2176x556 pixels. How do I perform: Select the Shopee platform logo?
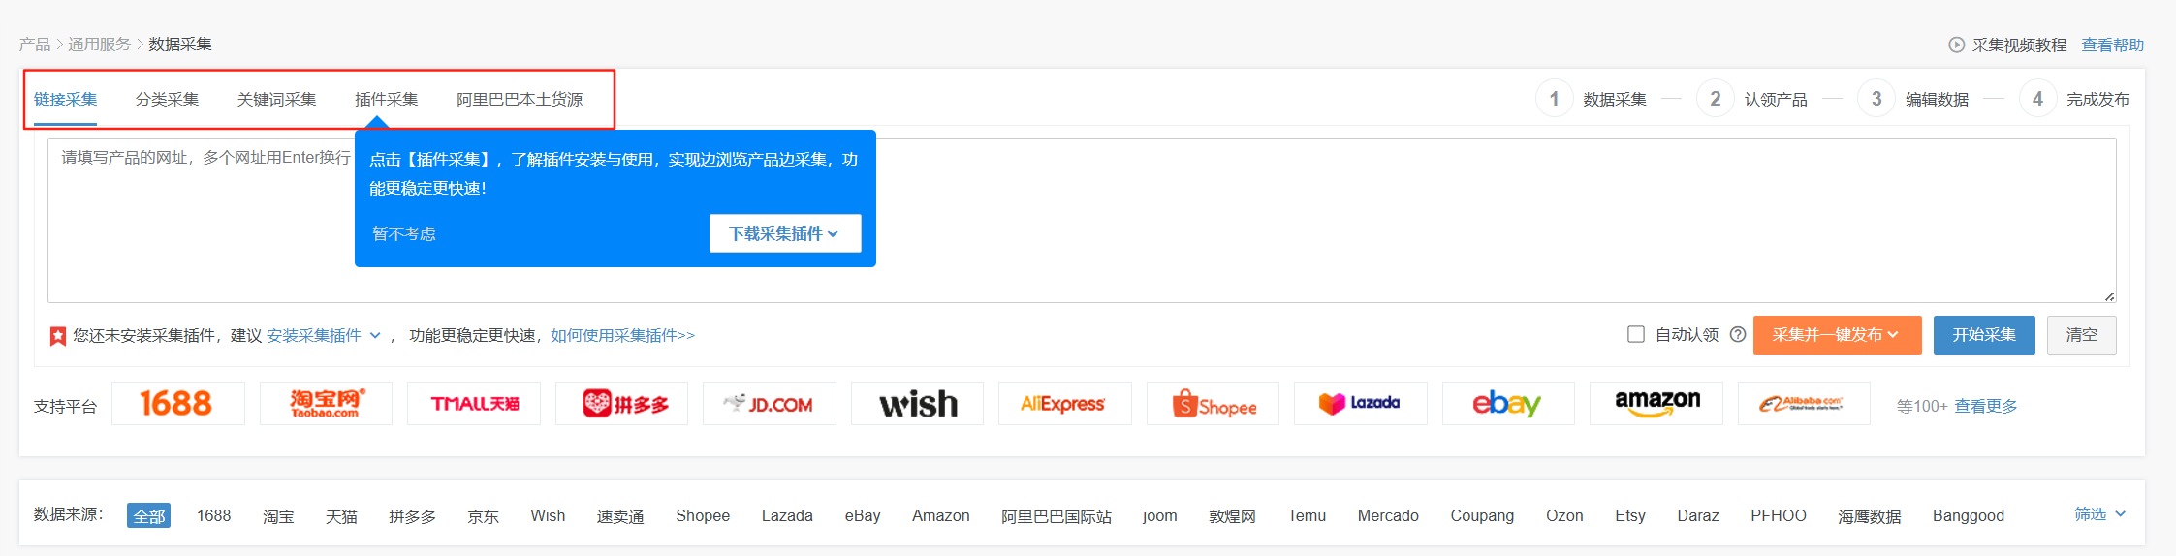coord(1213,403)
